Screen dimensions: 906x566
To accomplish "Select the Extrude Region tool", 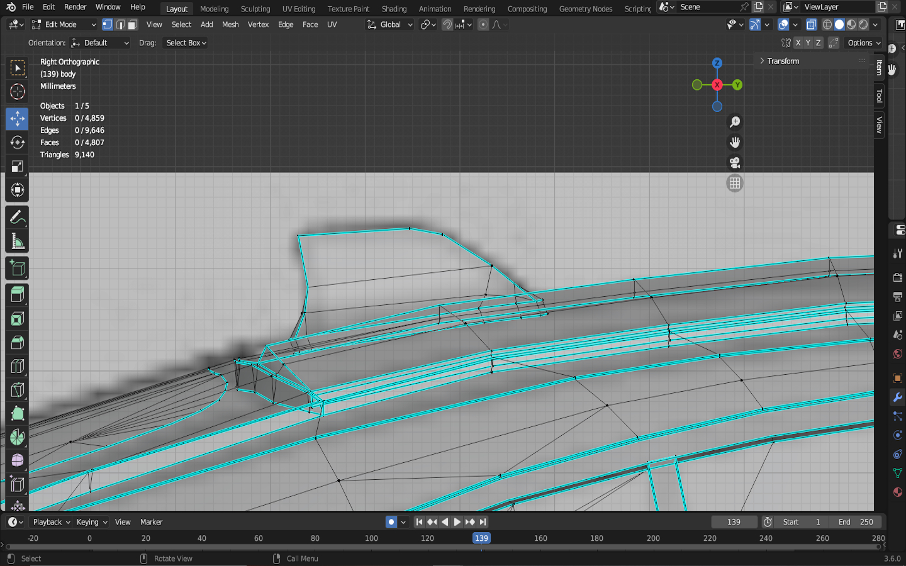I will [17, 294].
